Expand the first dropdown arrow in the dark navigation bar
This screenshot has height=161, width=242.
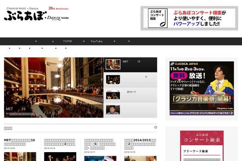(x=36, y=41)
